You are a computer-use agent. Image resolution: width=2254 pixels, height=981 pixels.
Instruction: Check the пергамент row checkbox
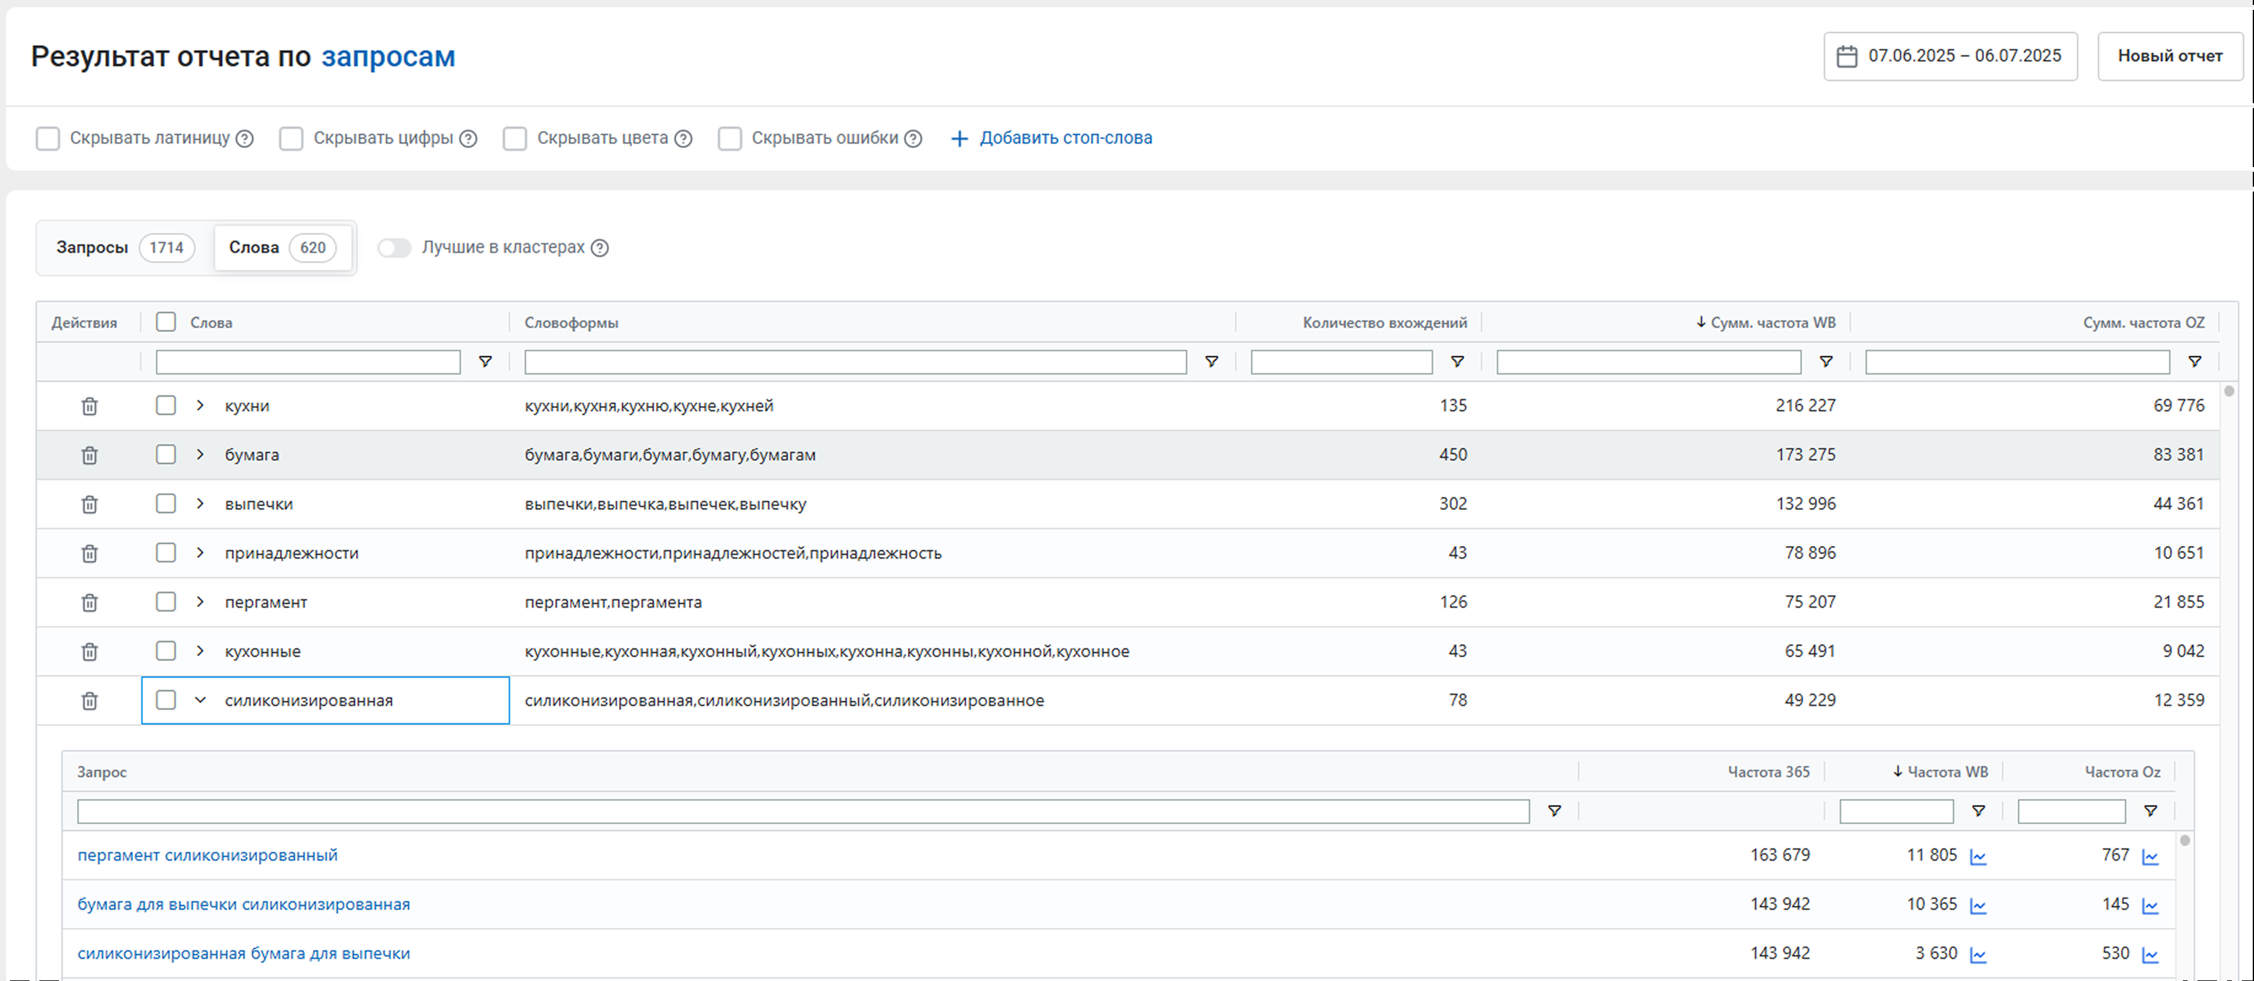(167, 600)
